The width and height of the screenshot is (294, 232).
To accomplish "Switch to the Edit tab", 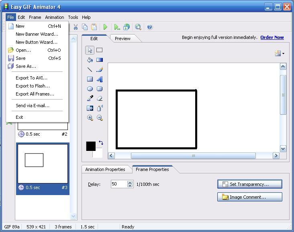I will tap(94, 39).
